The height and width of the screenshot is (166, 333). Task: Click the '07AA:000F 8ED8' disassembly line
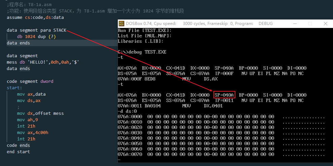pyautogui.click(x=168, y=79)
